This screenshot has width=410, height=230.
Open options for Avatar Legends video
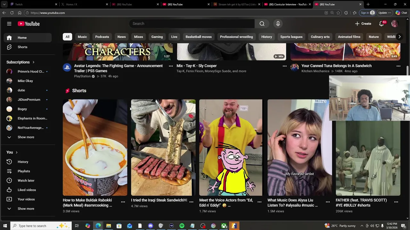171,66
